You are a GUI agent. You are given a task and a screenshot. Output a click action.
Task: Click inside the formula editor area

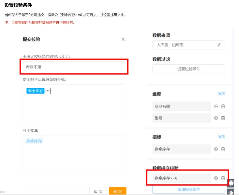[73, 104]
